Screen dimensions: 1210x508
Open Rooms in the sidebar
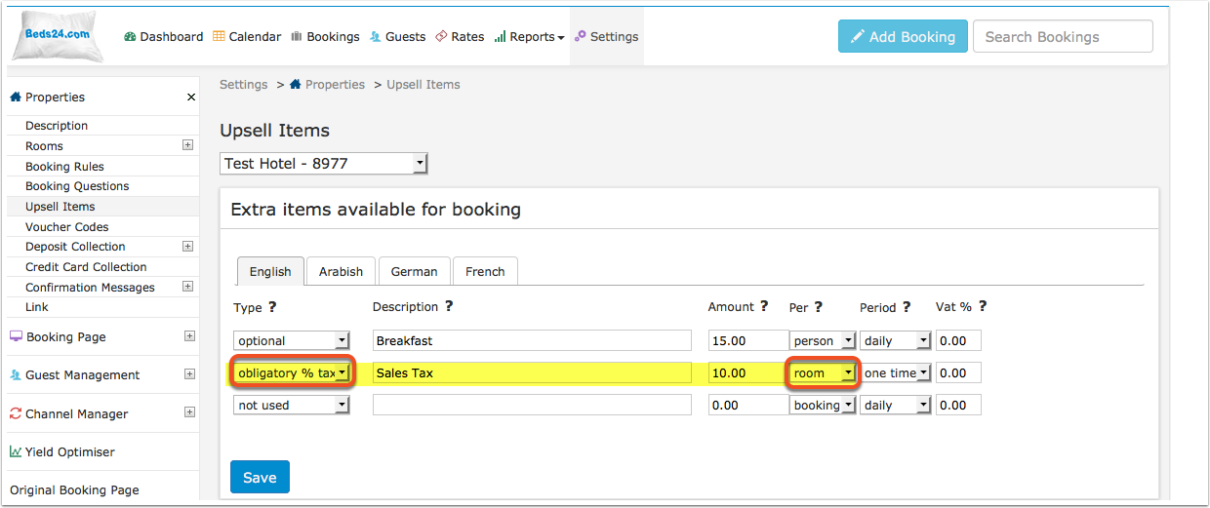[x=44, y=146]
